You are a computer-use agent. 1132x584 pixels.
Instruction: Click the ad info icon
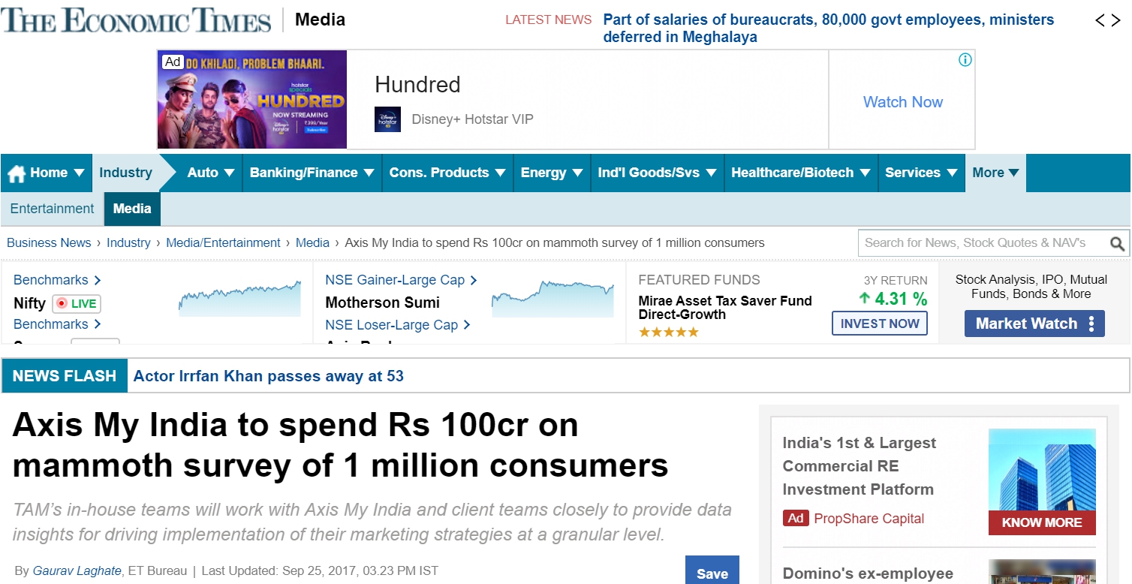tap(965, 60)
